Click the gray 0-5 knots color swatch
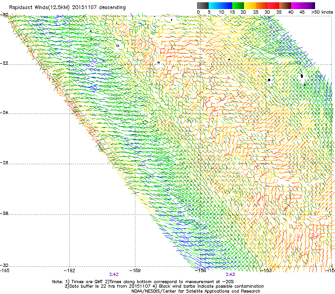Image resolution: width=335 pixels, height=294 pixels. click(203, 5)
